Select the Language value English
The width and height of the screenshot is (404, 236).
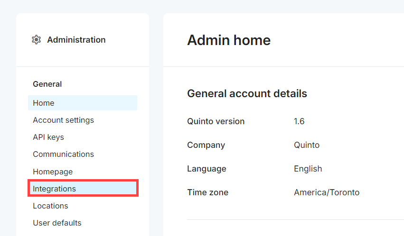308,169
